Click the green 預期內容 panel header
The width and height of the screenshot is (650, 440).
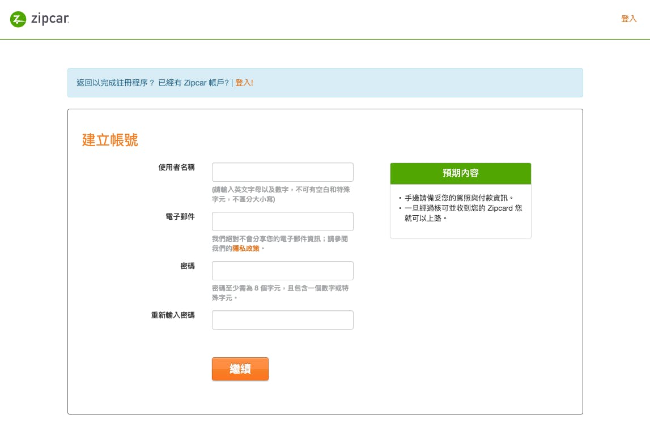click(460, 173)
